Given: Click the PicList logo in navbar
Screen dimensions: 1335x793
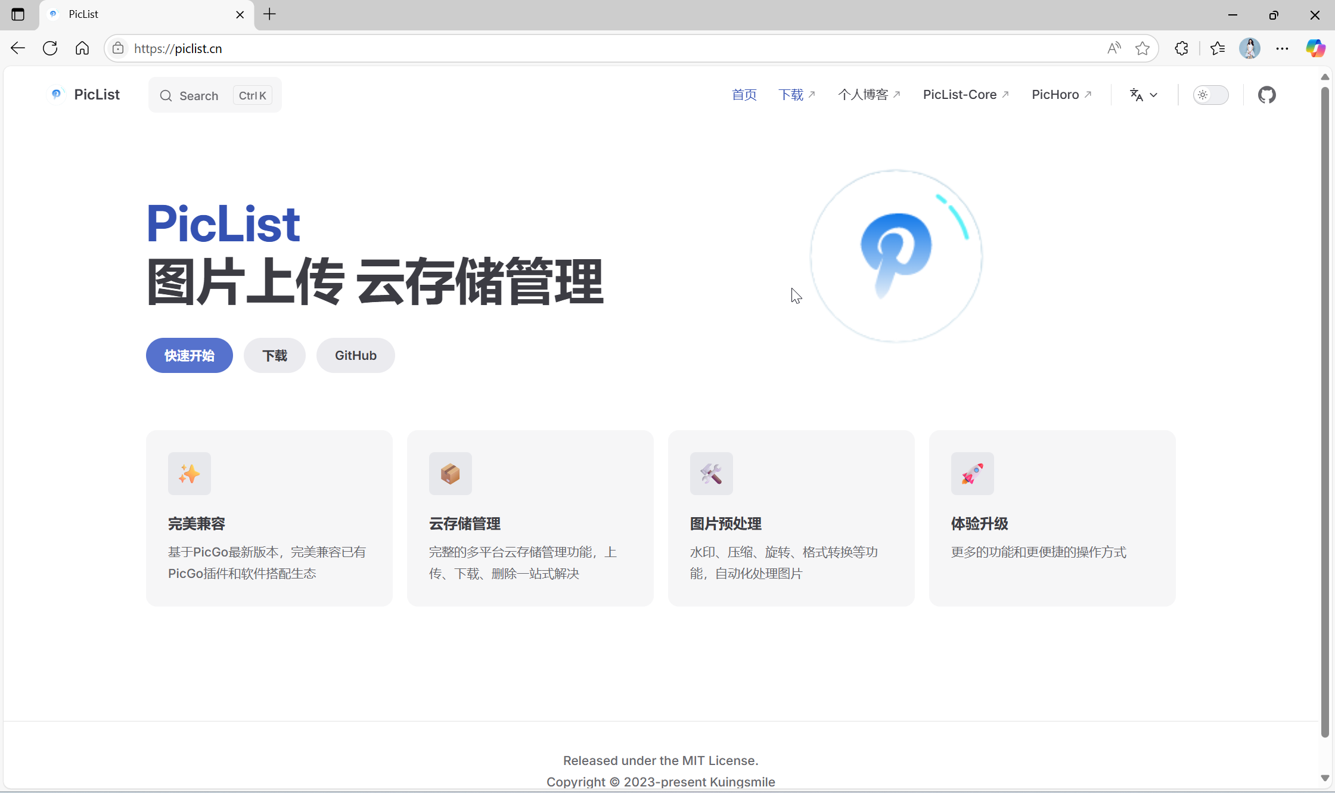Looking at the screenshot, I should (x=85, y=95).
